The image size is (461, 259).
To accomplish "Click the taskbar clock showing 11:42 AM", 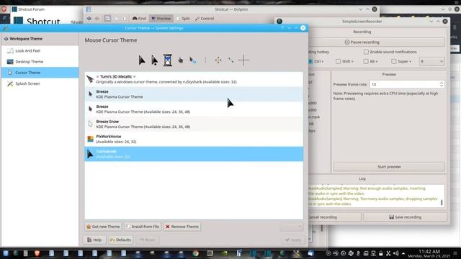I will click(x=429, y=253).
